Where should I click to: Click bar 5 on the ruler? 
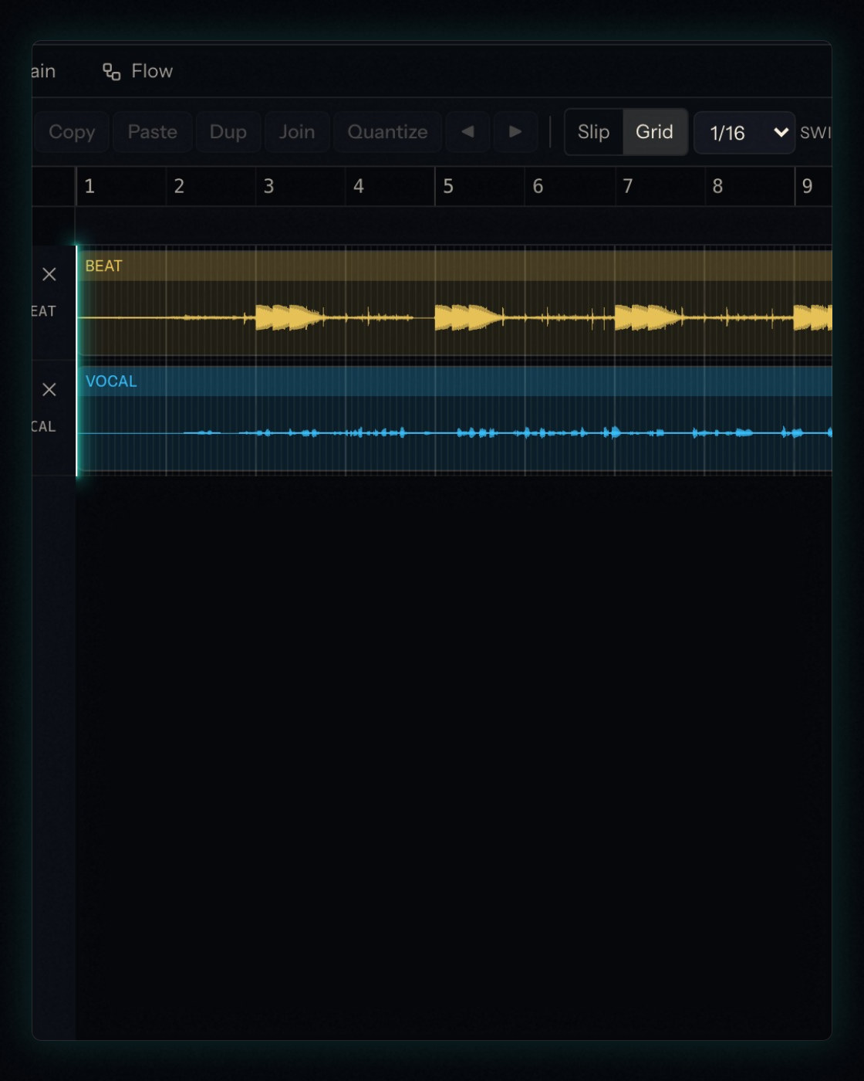448,186
